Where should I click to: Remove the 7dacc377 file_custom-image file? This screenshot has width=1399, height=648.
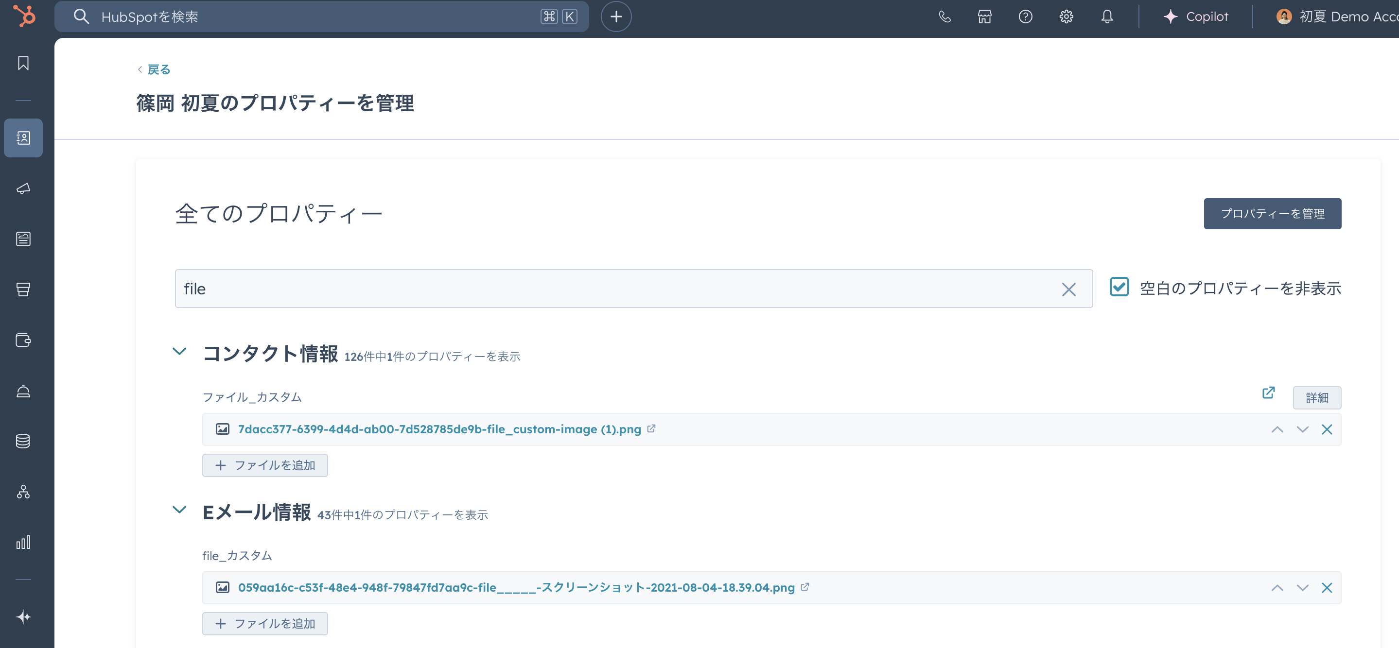(1326, 429)
